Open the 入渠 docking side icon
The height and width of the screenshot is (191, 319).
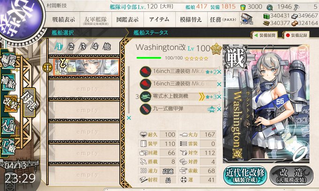pos(8,126)
